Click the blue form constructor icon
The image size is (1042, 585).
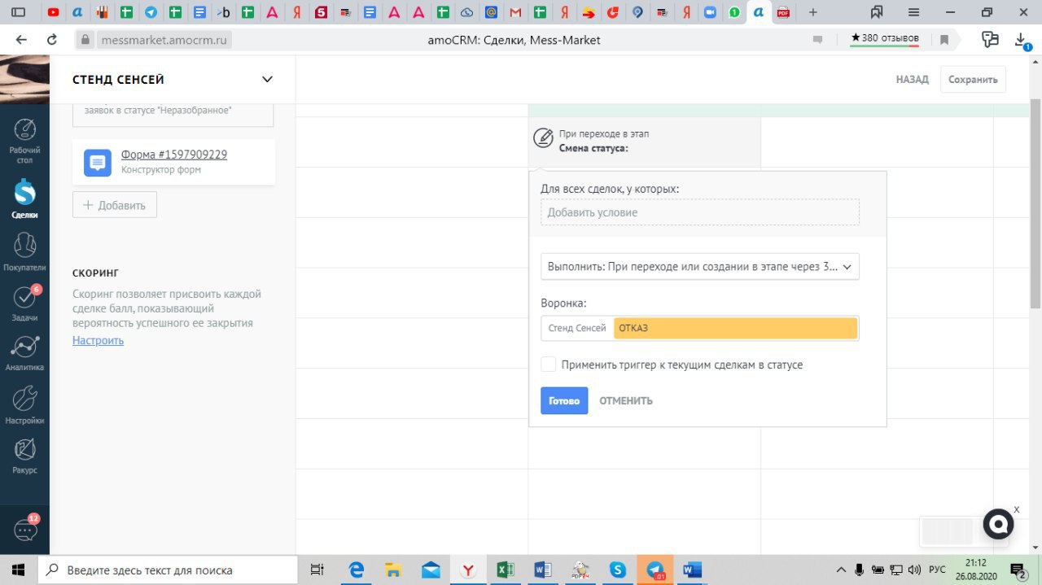pos(98,162)
